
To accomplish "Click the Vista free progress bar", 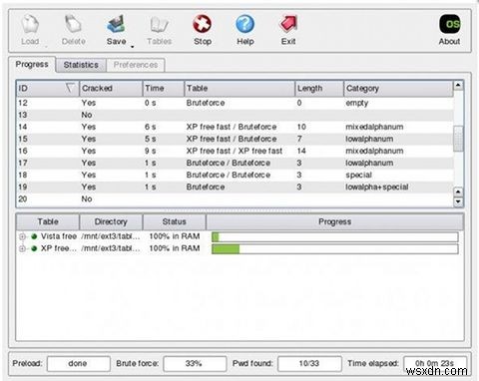I will (x=335, y=236).
